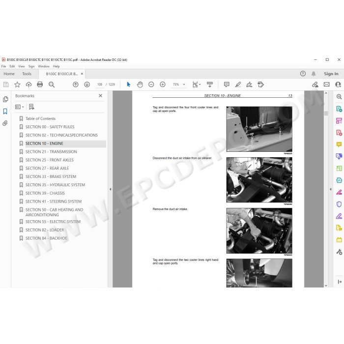Viewport: 344px width, 344px height.
Task: Click the page number field
Action: pyautogui.click(x=100, y=85)
